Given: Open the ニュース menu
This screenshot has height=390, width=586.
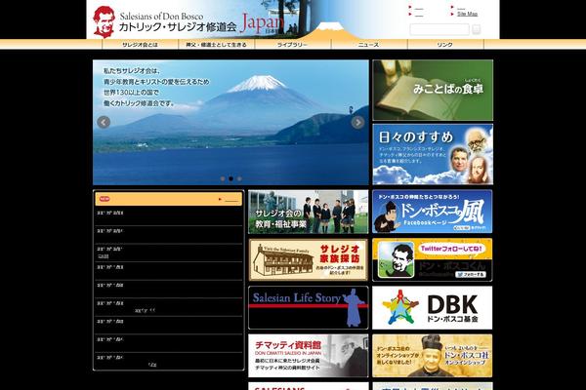Looking at the screenshot, I should click(x=369, y=45).
